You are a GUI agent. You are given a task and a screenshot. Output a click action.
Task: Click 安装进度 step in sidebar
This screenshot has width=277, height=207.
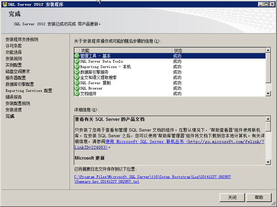14,110
